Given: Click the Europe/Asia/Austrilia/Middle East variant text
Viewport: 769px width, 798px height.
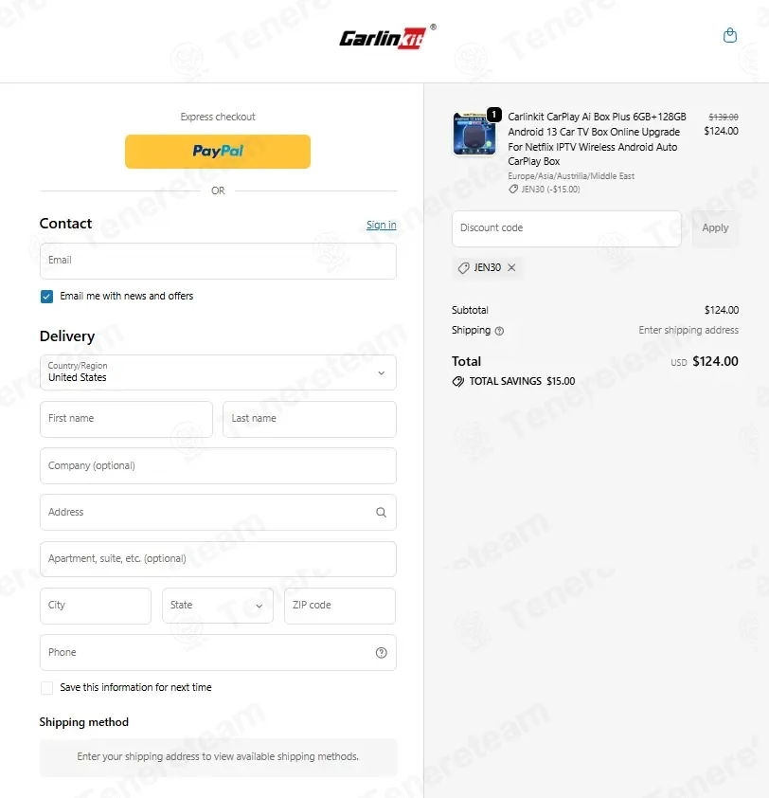Looking at the screenshot, I should pos(571,176).
